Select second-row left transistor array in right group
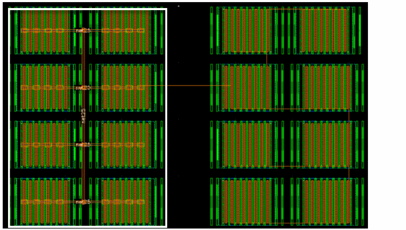Viewport: 406px width, 230px height. (247, 88)
